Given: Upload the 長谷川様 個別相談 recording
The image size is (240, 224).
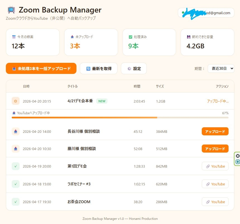Looking at the screenshot, I should coord(215,131).
